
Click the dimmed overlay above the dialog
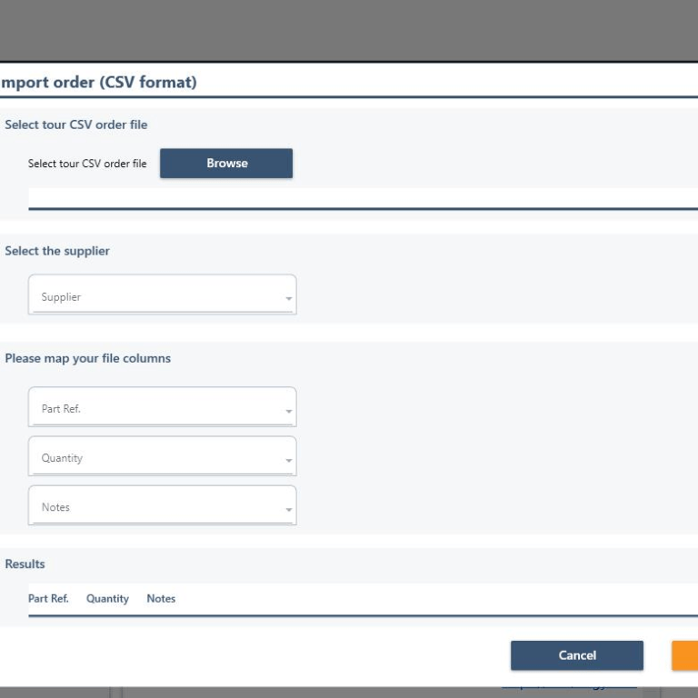pyautogui.click(x=349, y=30)
